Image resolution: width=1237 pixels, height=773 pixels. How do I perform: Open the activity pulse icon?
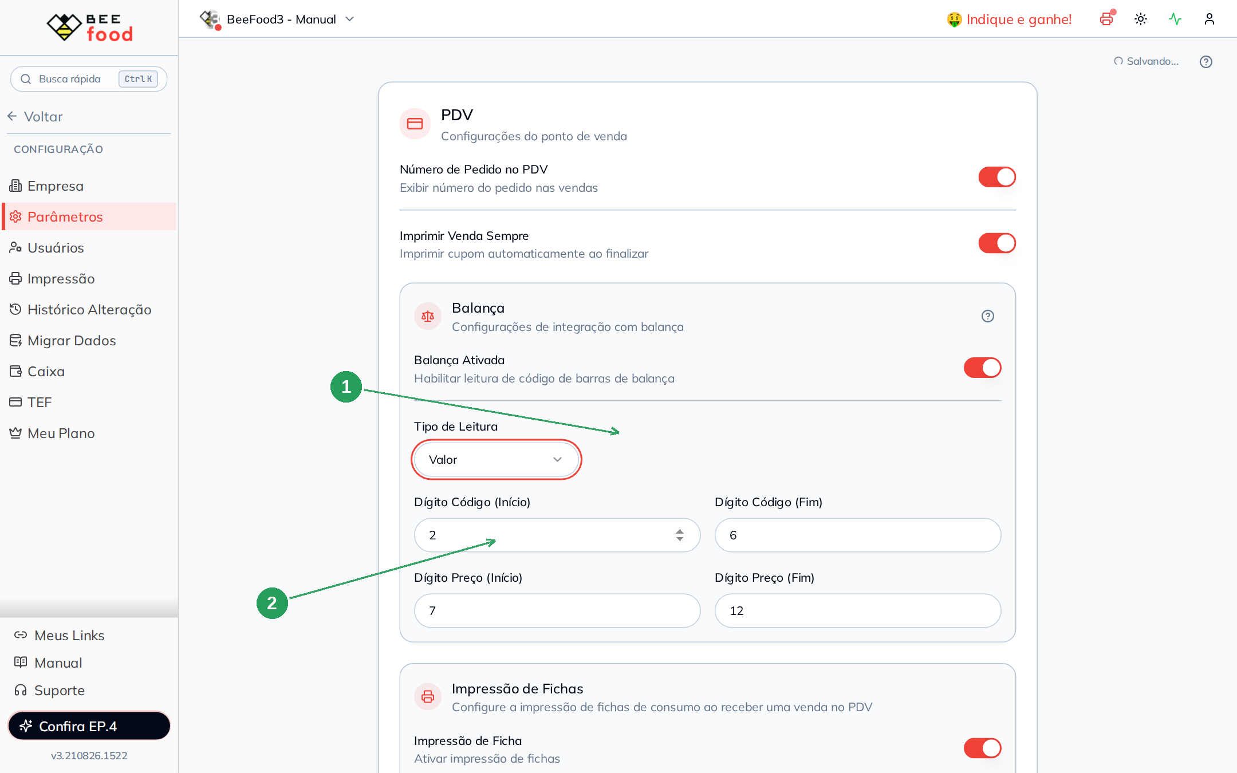[1175, 19]
